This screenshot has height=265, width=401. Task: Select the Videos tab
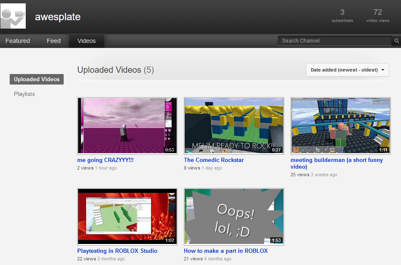tap(86, 41)
